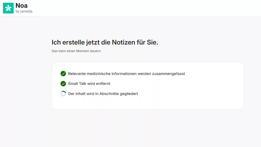Click the green Noa logo icon

click(x=8, y=8)
